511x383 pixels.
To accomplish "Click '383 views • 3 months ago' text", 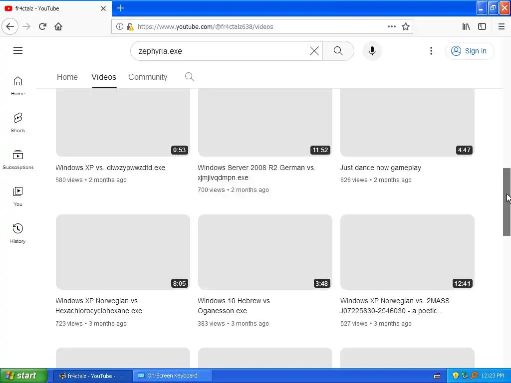I will 233,323.
